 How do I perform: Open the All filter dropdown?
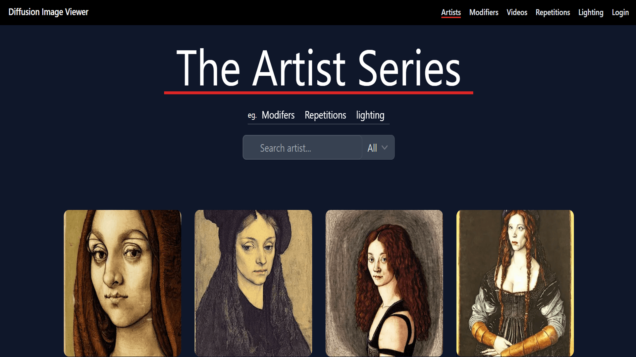coord(378,147)
